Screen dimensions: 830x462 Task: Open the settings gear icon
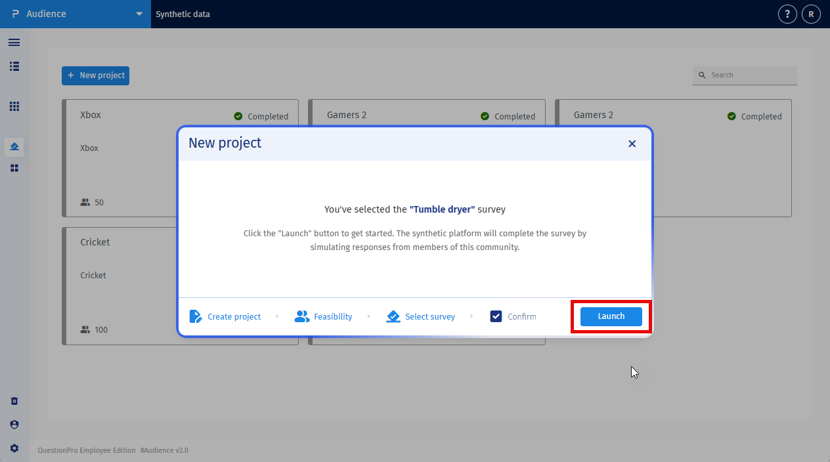14,448
